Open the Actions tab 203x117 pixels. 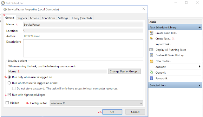[x=34, y=18]
